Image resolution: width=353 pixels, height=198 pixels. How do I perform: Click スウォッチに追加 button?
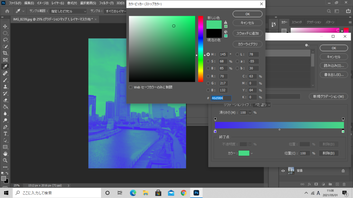[248, 33]
